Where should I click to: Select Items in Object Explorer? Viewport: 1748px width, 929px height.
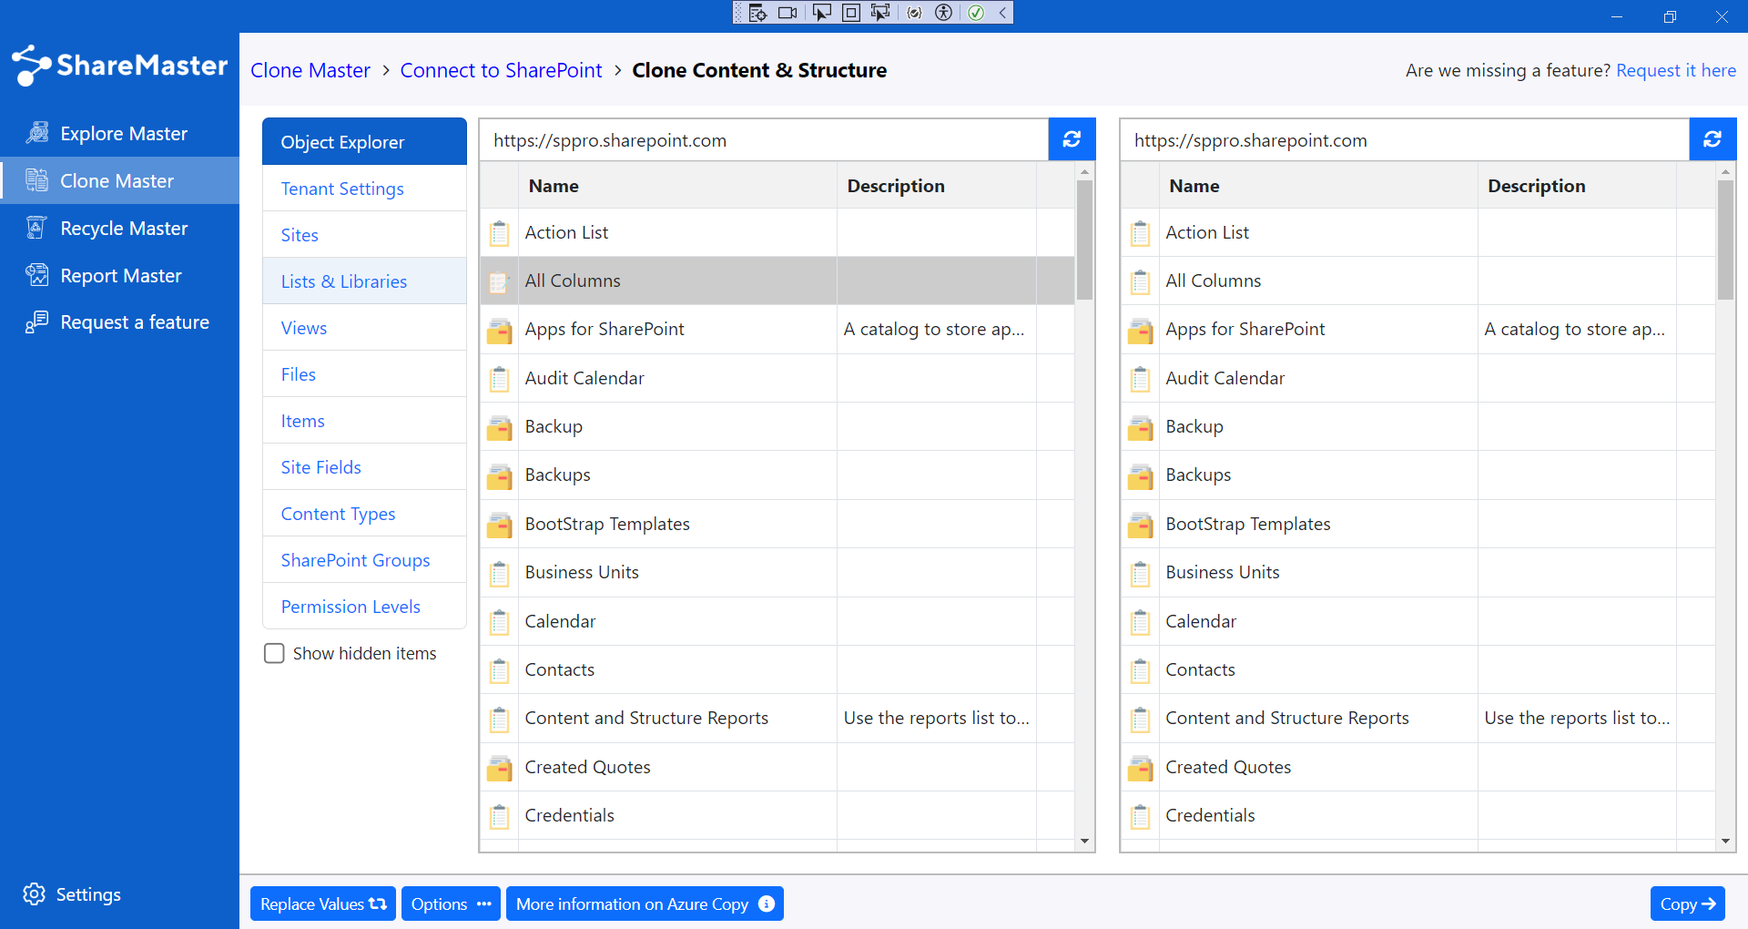click(x=364, y=421)
